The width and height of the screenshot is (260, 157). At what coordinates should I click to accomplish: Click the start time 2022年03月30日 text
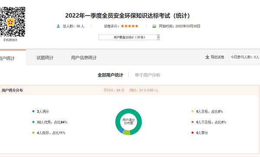click(188, 26)
